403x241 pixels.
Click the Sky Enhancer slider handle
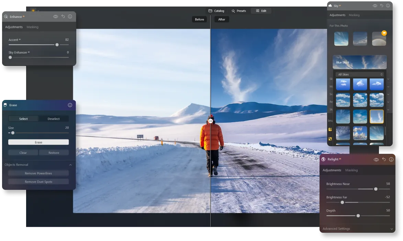(x=10, y=57)
